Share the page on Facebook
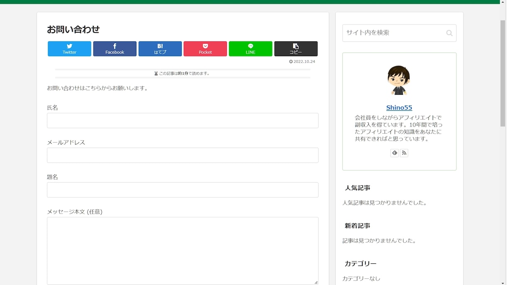 (x=115, y=49)
